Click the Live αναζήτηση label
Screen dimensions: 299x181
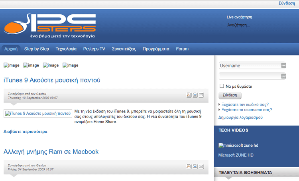[x=239, y=17]
